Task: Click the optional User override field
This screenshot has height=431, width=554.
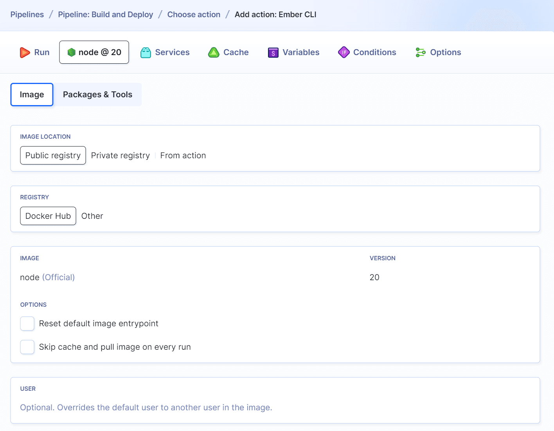Action: point(146,407)
